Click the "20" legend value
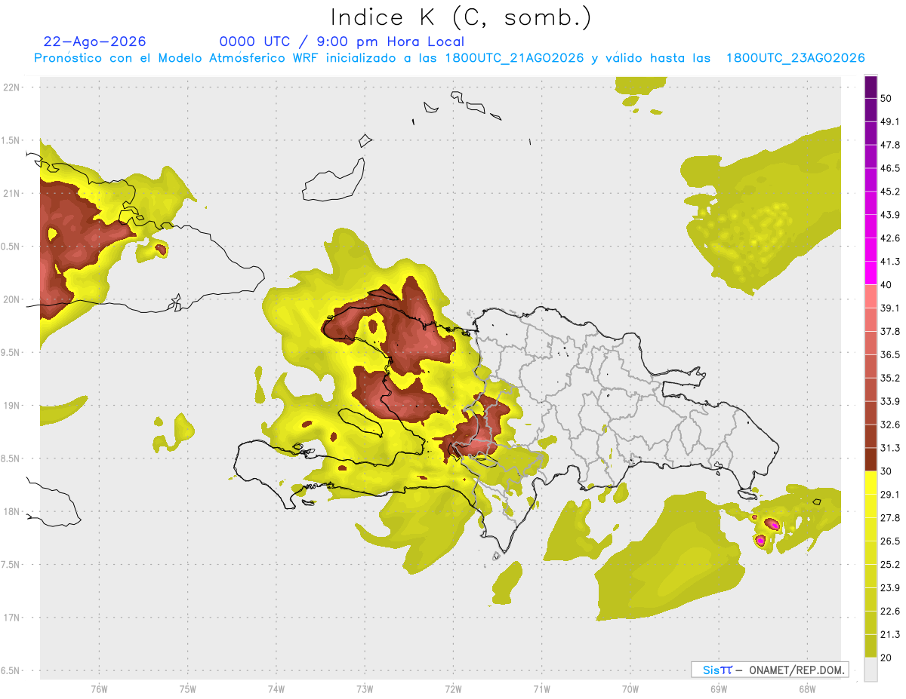Image resolution: width=906 pixels, height=699 pixels. [888, 658]
